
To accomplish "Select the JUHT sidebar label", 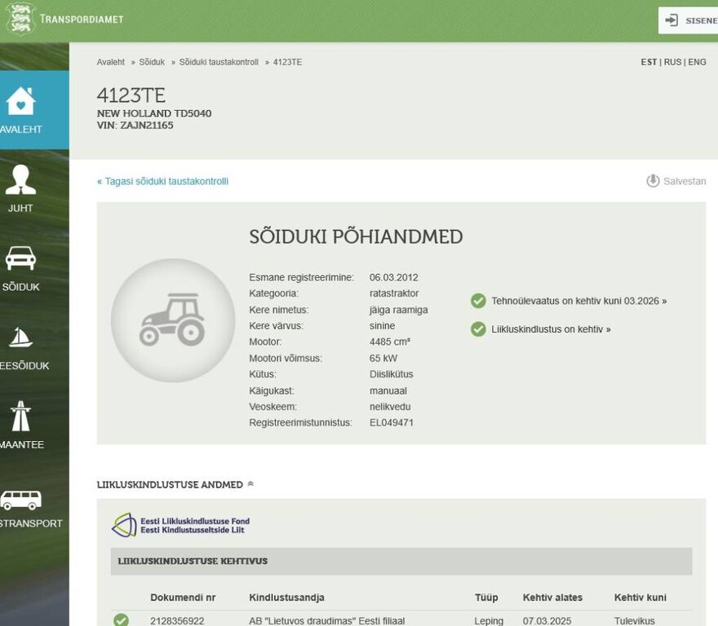I will pos(20,208).
